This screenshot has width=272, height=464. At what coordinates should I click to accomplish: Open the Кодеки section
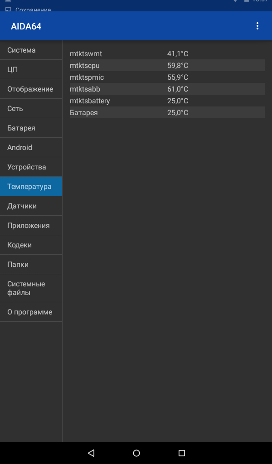pyautogui.click(x=31, y=245)
